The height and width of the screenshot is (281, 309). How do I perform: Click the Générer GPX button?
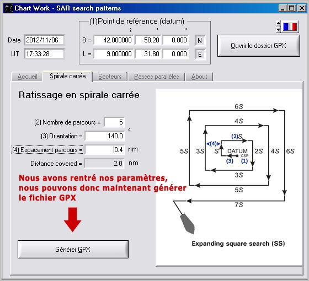click(x=73, y=249)
